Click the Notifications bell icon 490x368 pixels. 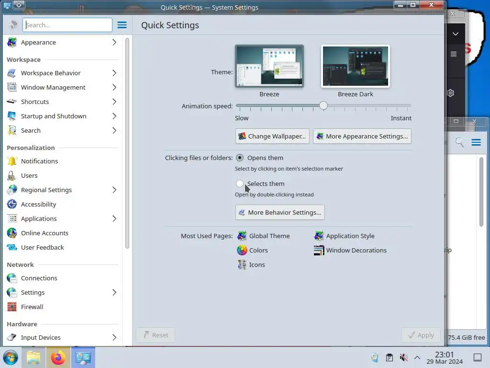pyautogui.click(x=12, y=161)
